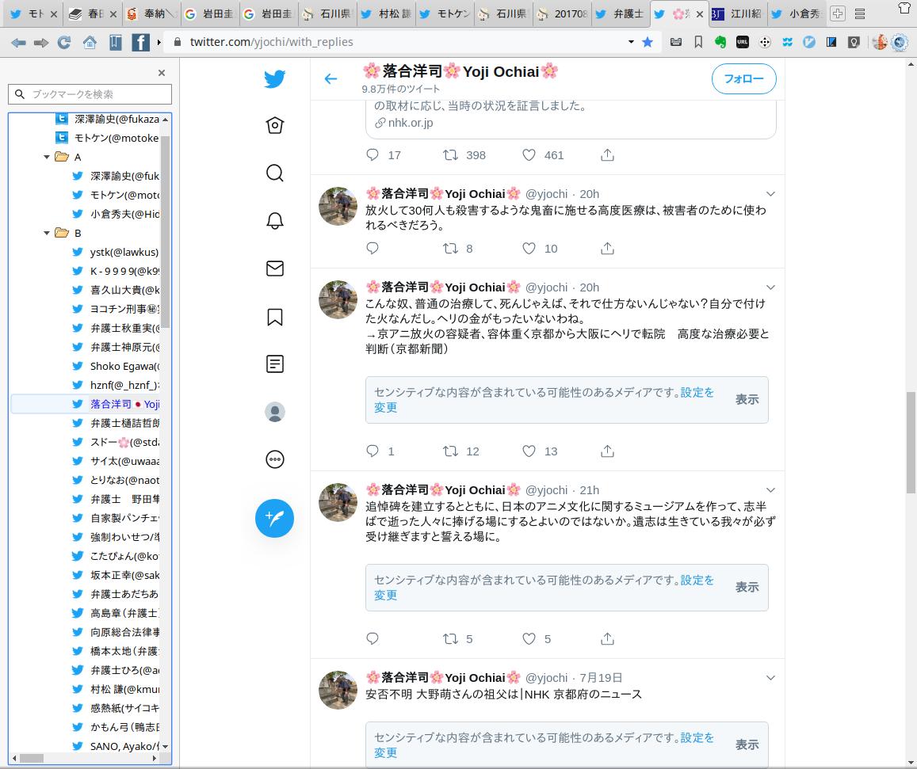The height and width of the screenshot is (769, 917).
Task: Show sensitive media in 7月19日 tweet
Action: (x=747, y=744)
